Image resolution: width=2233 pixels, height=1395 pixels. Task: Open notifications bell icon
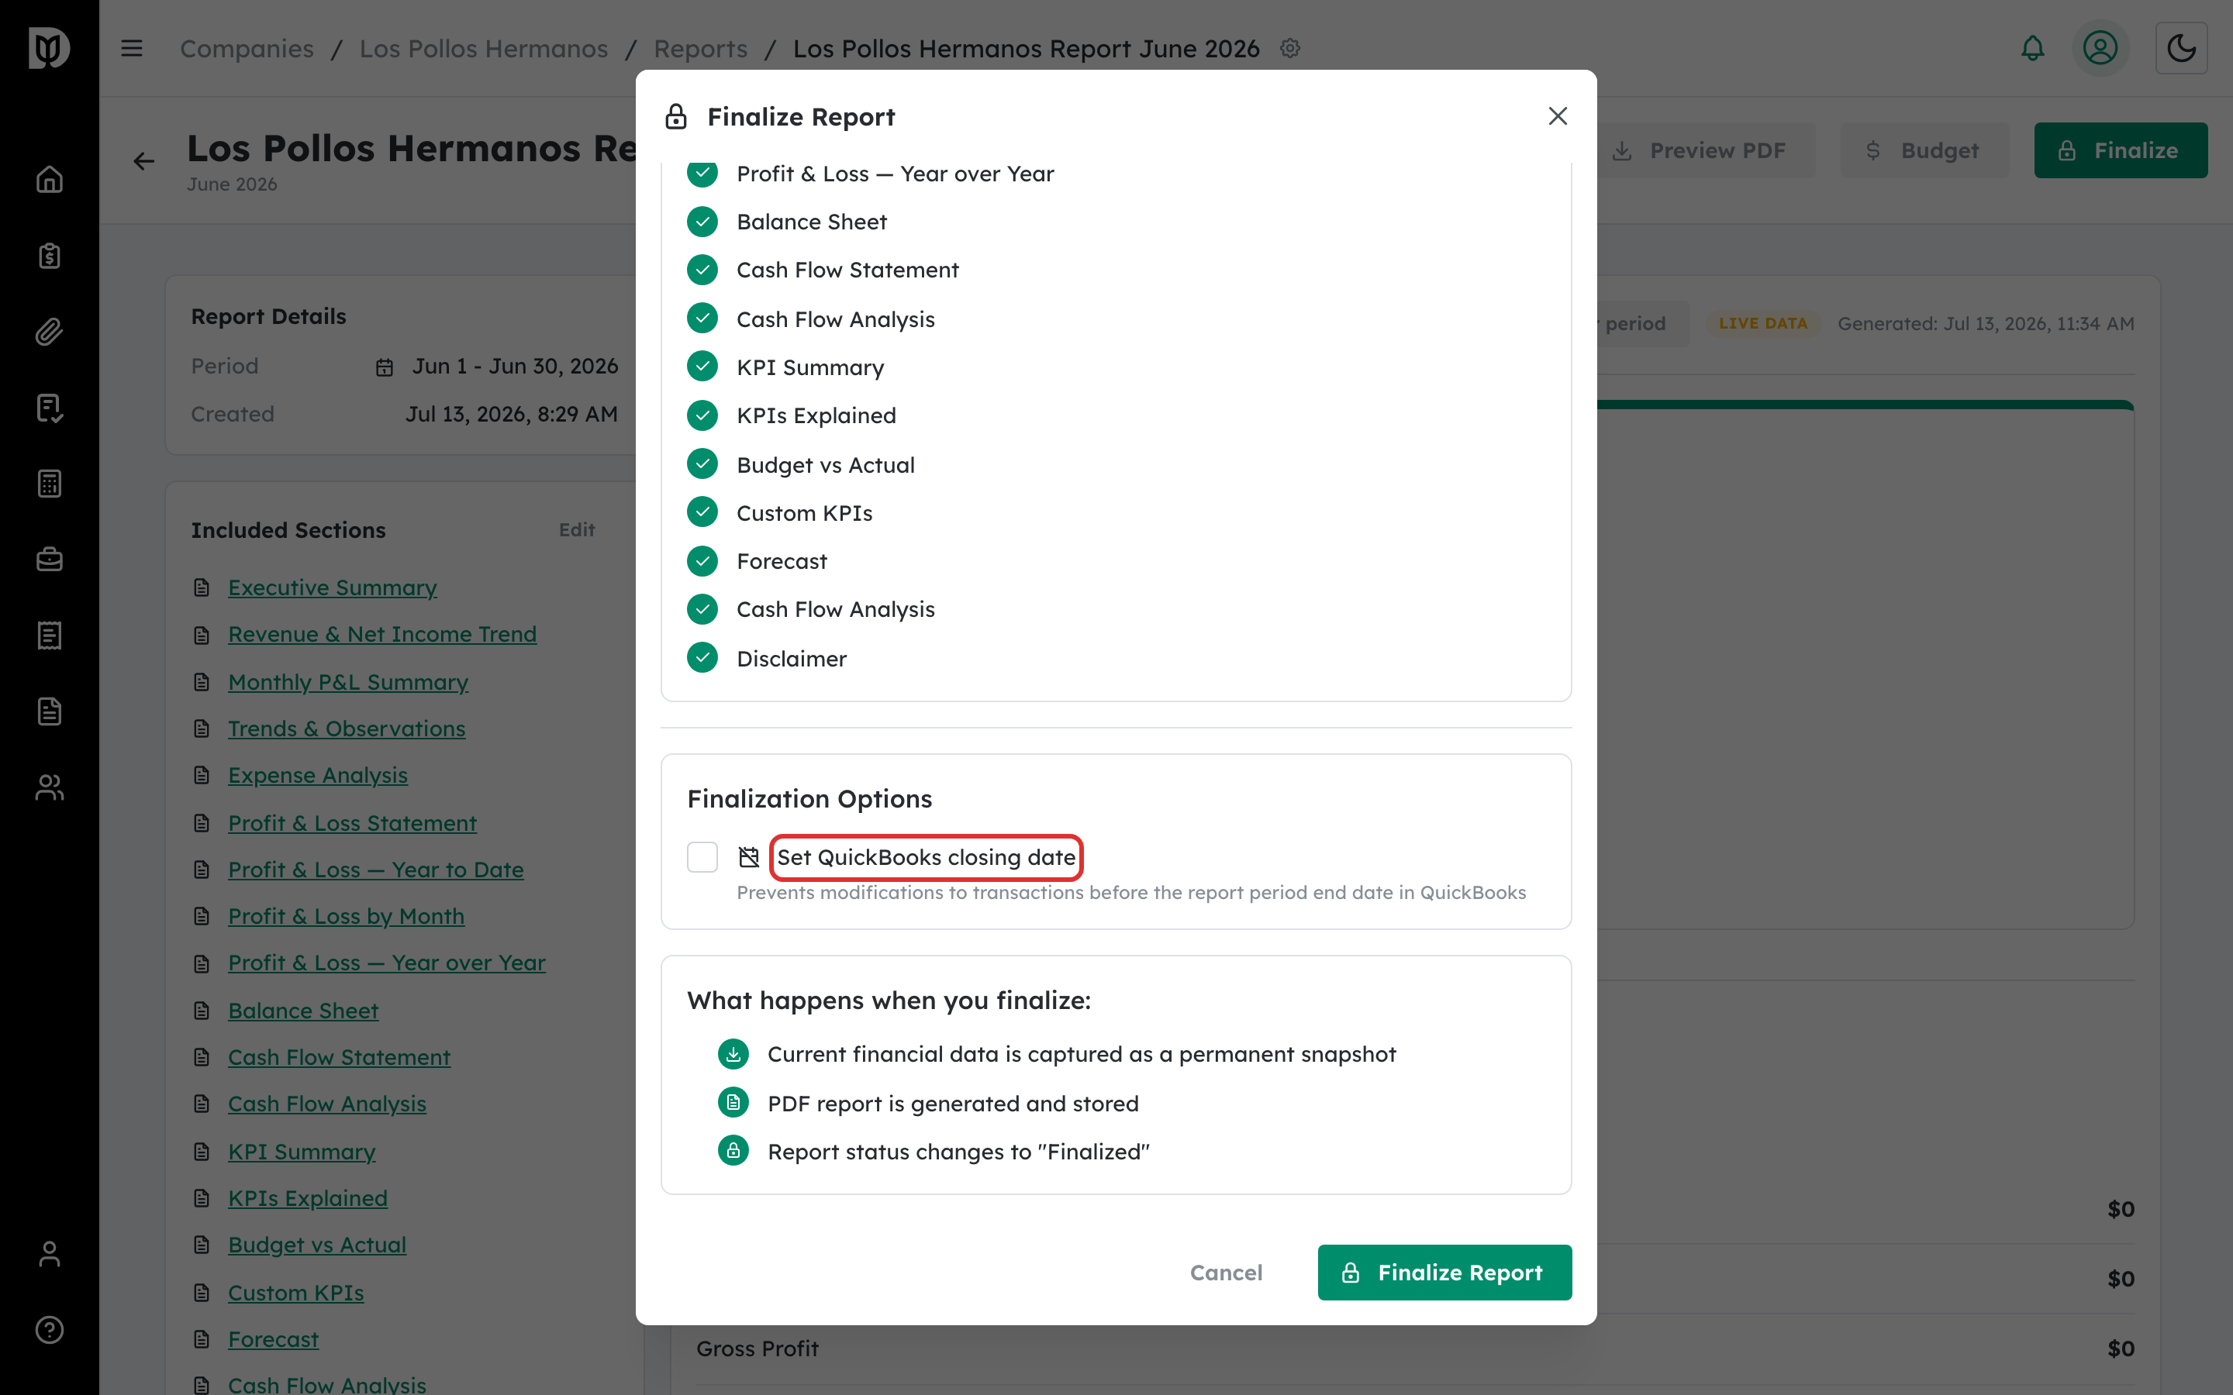coord(2033,48)
